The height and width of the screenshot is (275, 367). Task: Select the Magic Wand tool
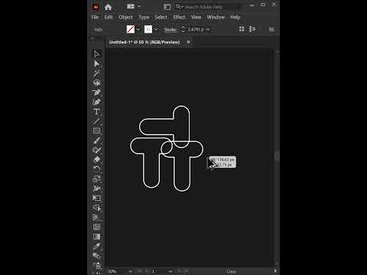(x=96, y=73)
